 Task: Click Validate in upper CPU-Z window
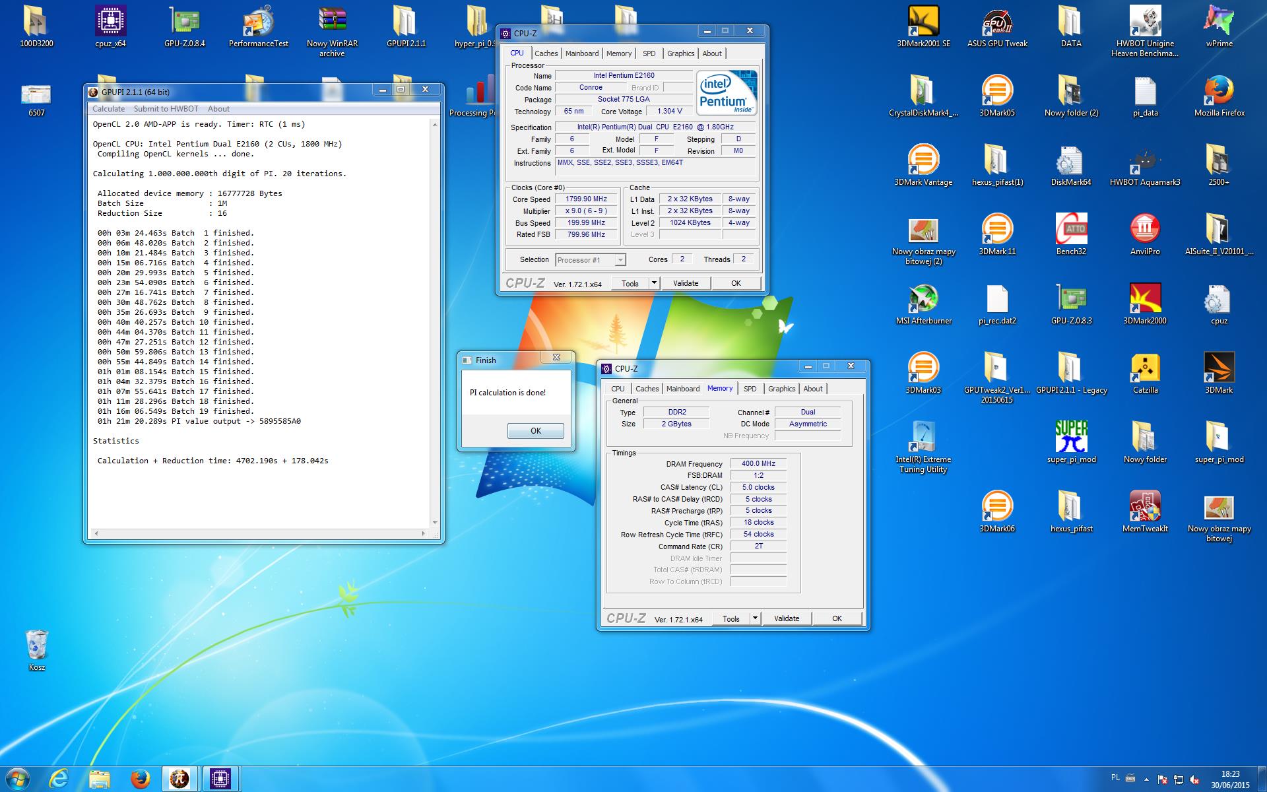tap(686, 283)
